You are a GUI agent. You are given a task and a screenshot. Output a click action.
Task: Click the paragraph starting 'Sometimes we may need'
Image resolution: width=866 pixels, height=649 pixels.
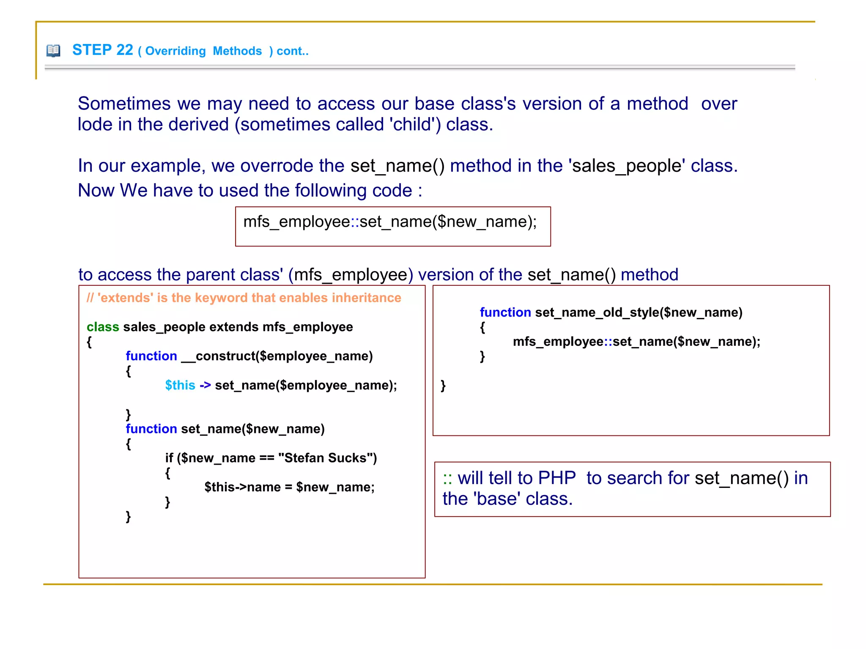[407, 114]
